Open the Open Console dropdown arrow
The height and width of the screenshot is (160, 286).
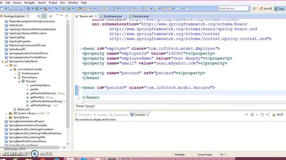point(267,115)
